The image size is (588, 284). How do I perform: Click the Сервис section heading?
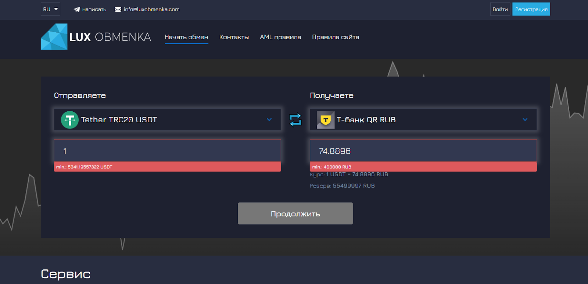[x=65, y=274]
